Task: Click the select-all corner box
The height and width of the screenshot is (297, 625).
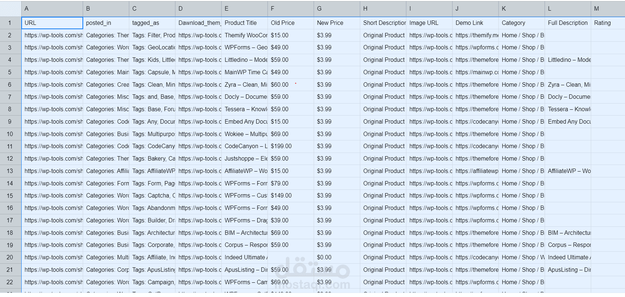Action: [x=11, y=8]
